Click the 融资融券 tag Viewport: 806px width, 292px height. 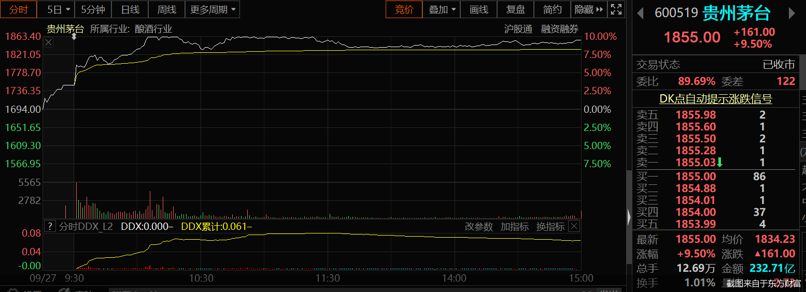pos(560,29)
